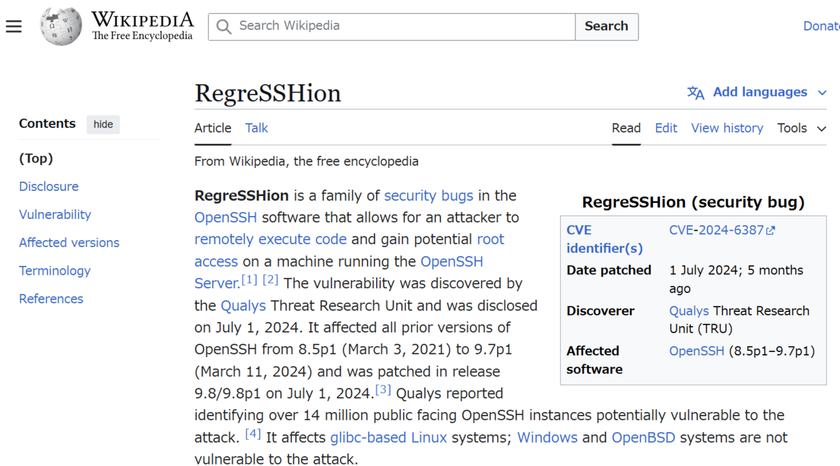
Task: Open the OpenSSH link in infobox
Action: point(696,351)
